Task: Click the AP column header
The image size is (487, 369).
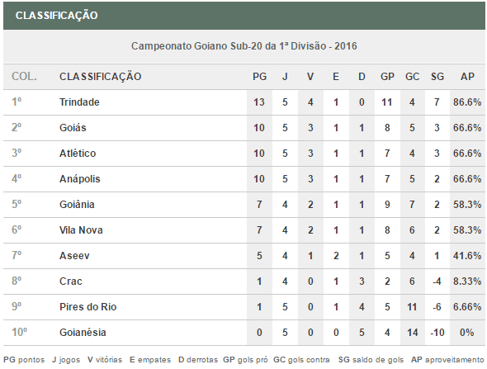Action: coord(467,77)
